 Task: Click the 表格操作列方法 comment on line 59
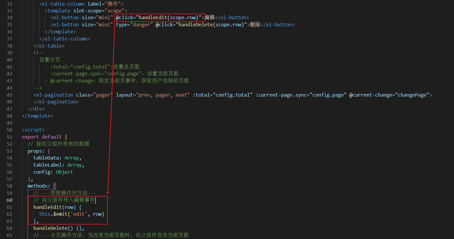pyautogui.click(x=69, y=193)
